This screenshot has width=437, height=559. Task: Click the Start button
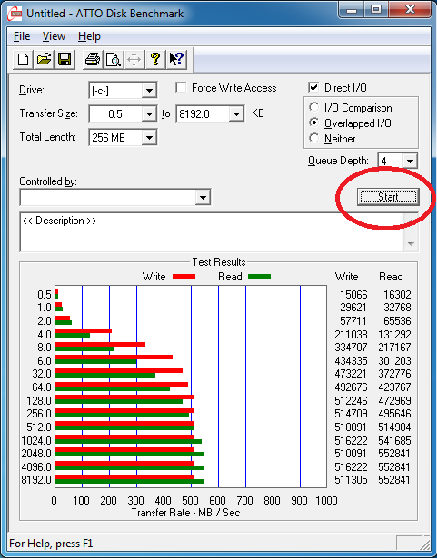[388, 197]
